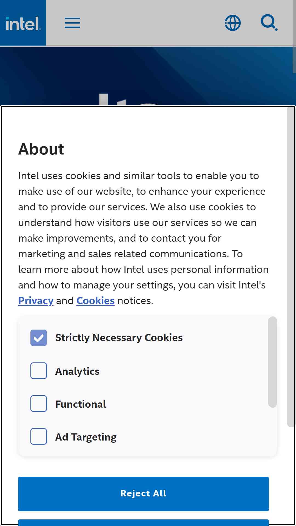Viewport: 296px width, 526px height.
Task: Open the Privacy notice link
Action: coord(36,301)
